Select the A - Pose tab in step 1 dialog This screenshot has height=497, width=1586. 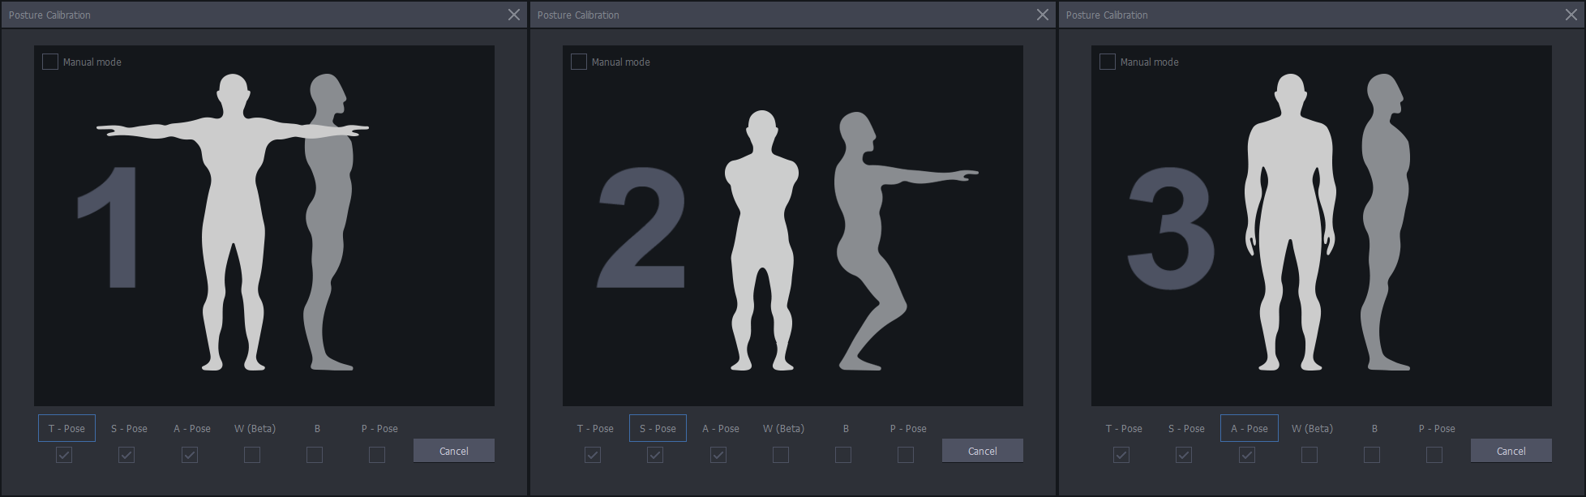click(x=192, y=428)
